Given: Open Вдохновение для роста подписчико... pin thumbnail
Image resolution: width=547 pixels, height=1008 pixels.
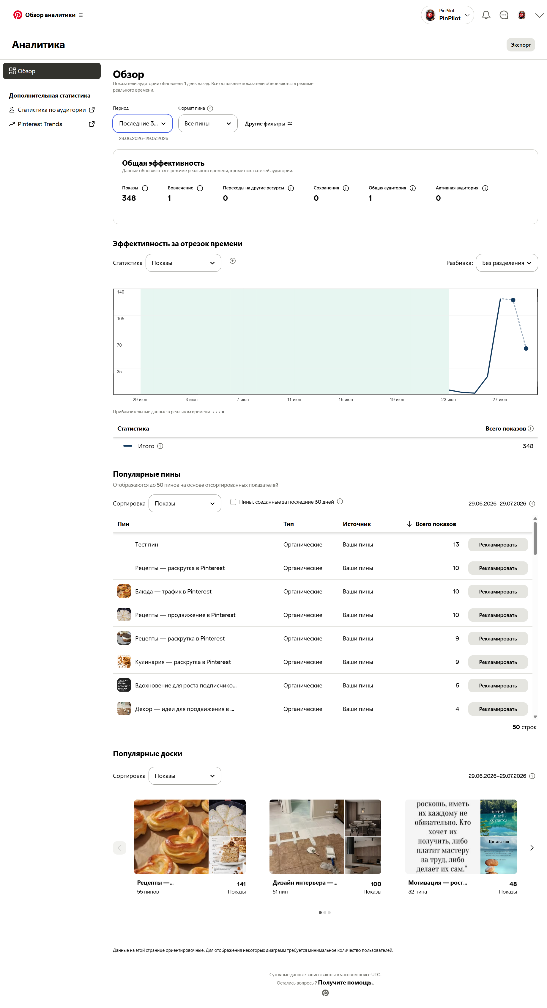Looking at the screenshot, I should click(124, 685).
